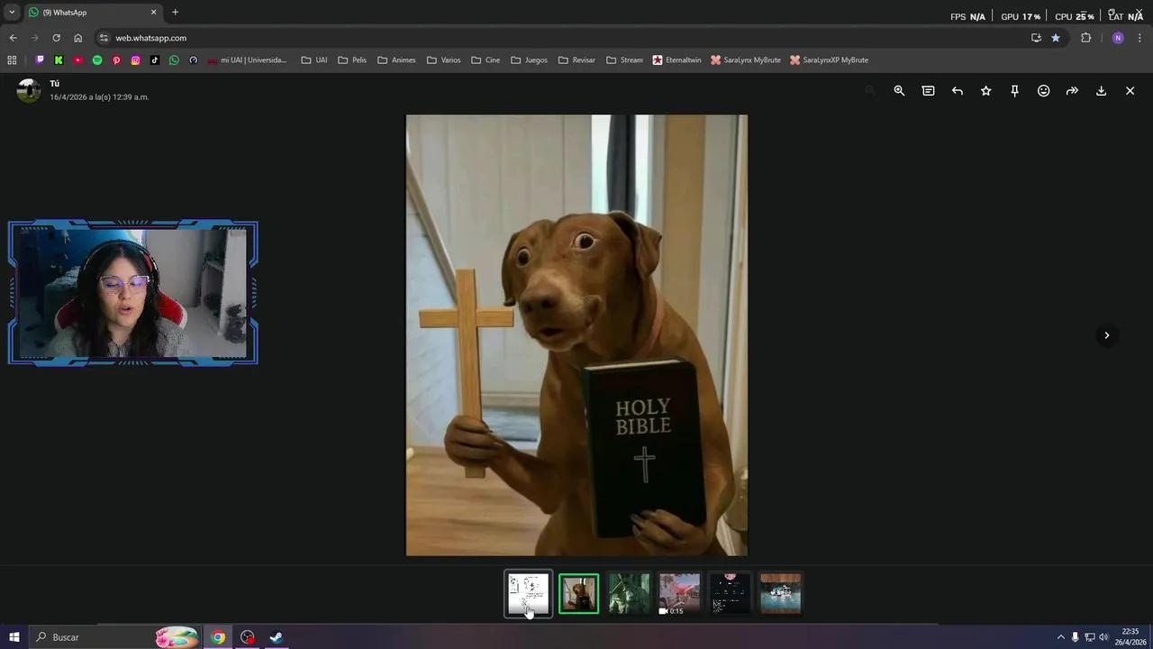Open Chrome from the taskbar
The height and width of the screenshot is (649, 1153).
(x=218, y=637)
